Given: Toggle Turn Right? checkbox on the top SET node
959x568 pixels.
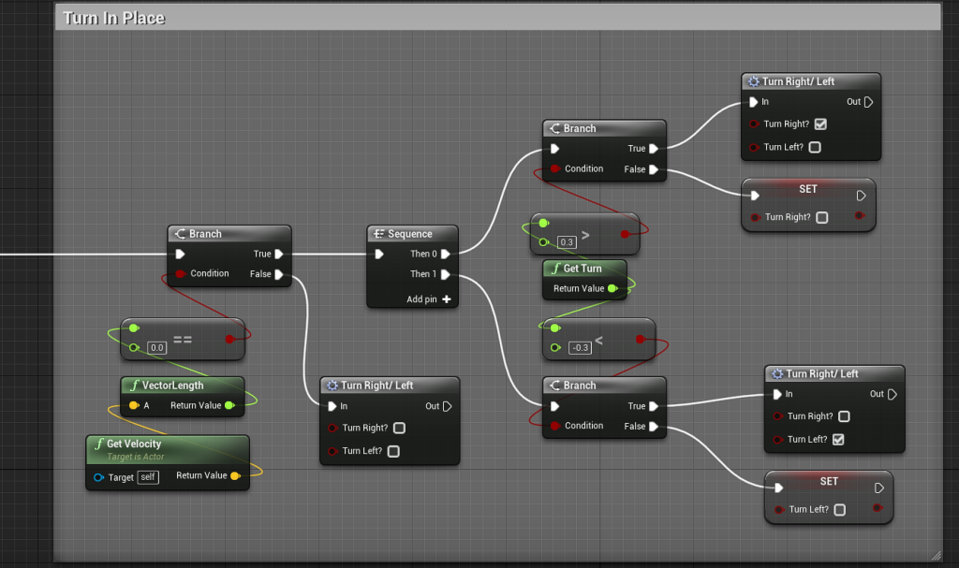Looking at the screenshot, I should tap(821, 217).
